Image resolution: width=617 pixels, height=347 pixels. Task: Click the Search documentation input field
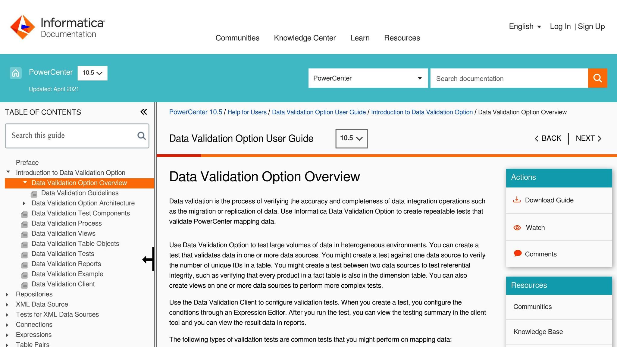coord(509,78)
